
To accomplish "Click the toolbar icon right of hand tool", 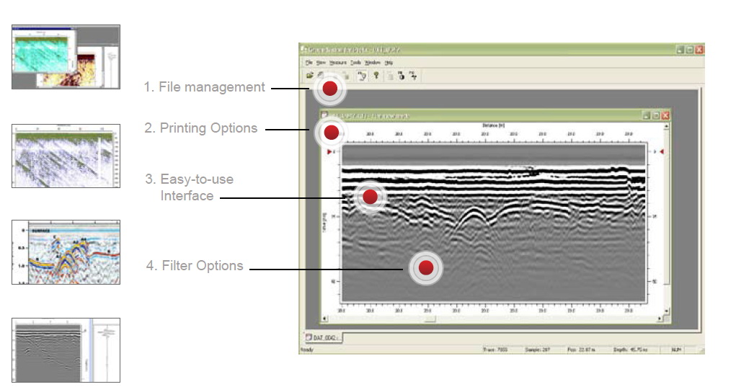I will 376,76.
